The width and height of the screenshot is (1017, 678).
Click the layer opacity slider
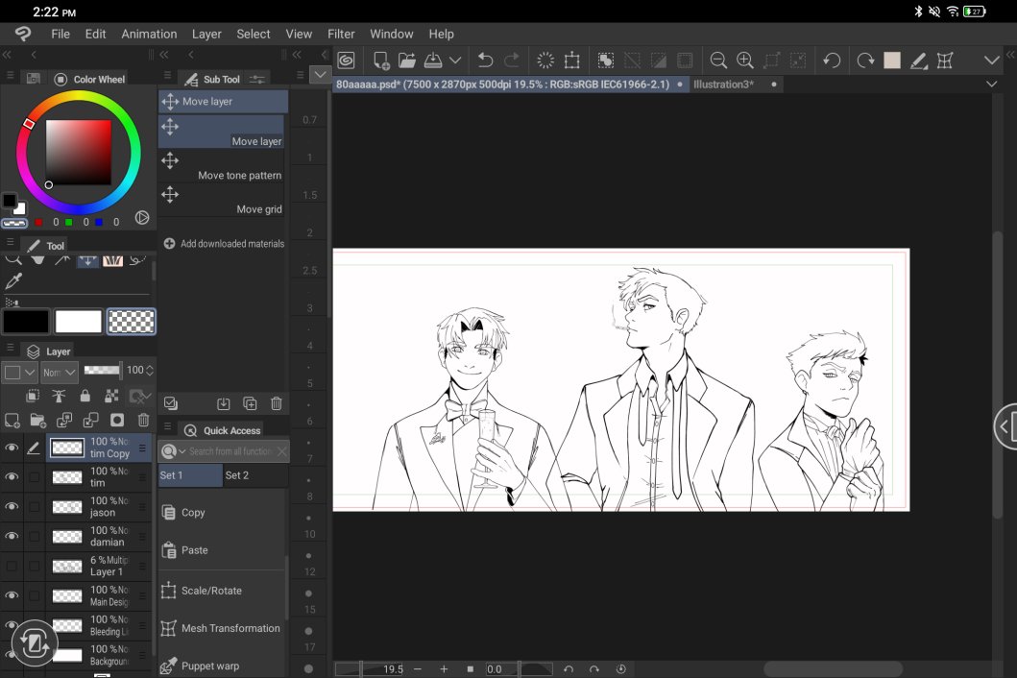(103, 370)
